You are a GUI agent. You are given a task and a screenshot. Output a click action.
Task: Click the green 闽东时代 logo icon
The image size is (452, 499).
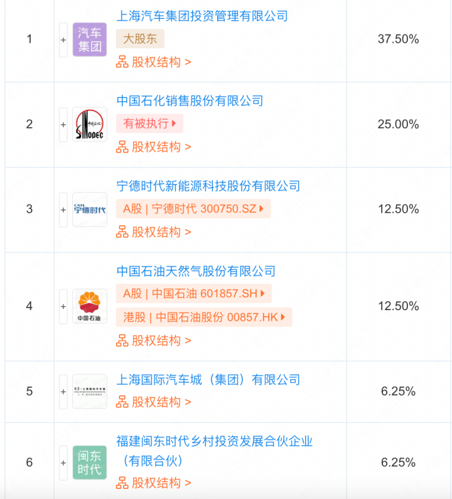point(90,463)
